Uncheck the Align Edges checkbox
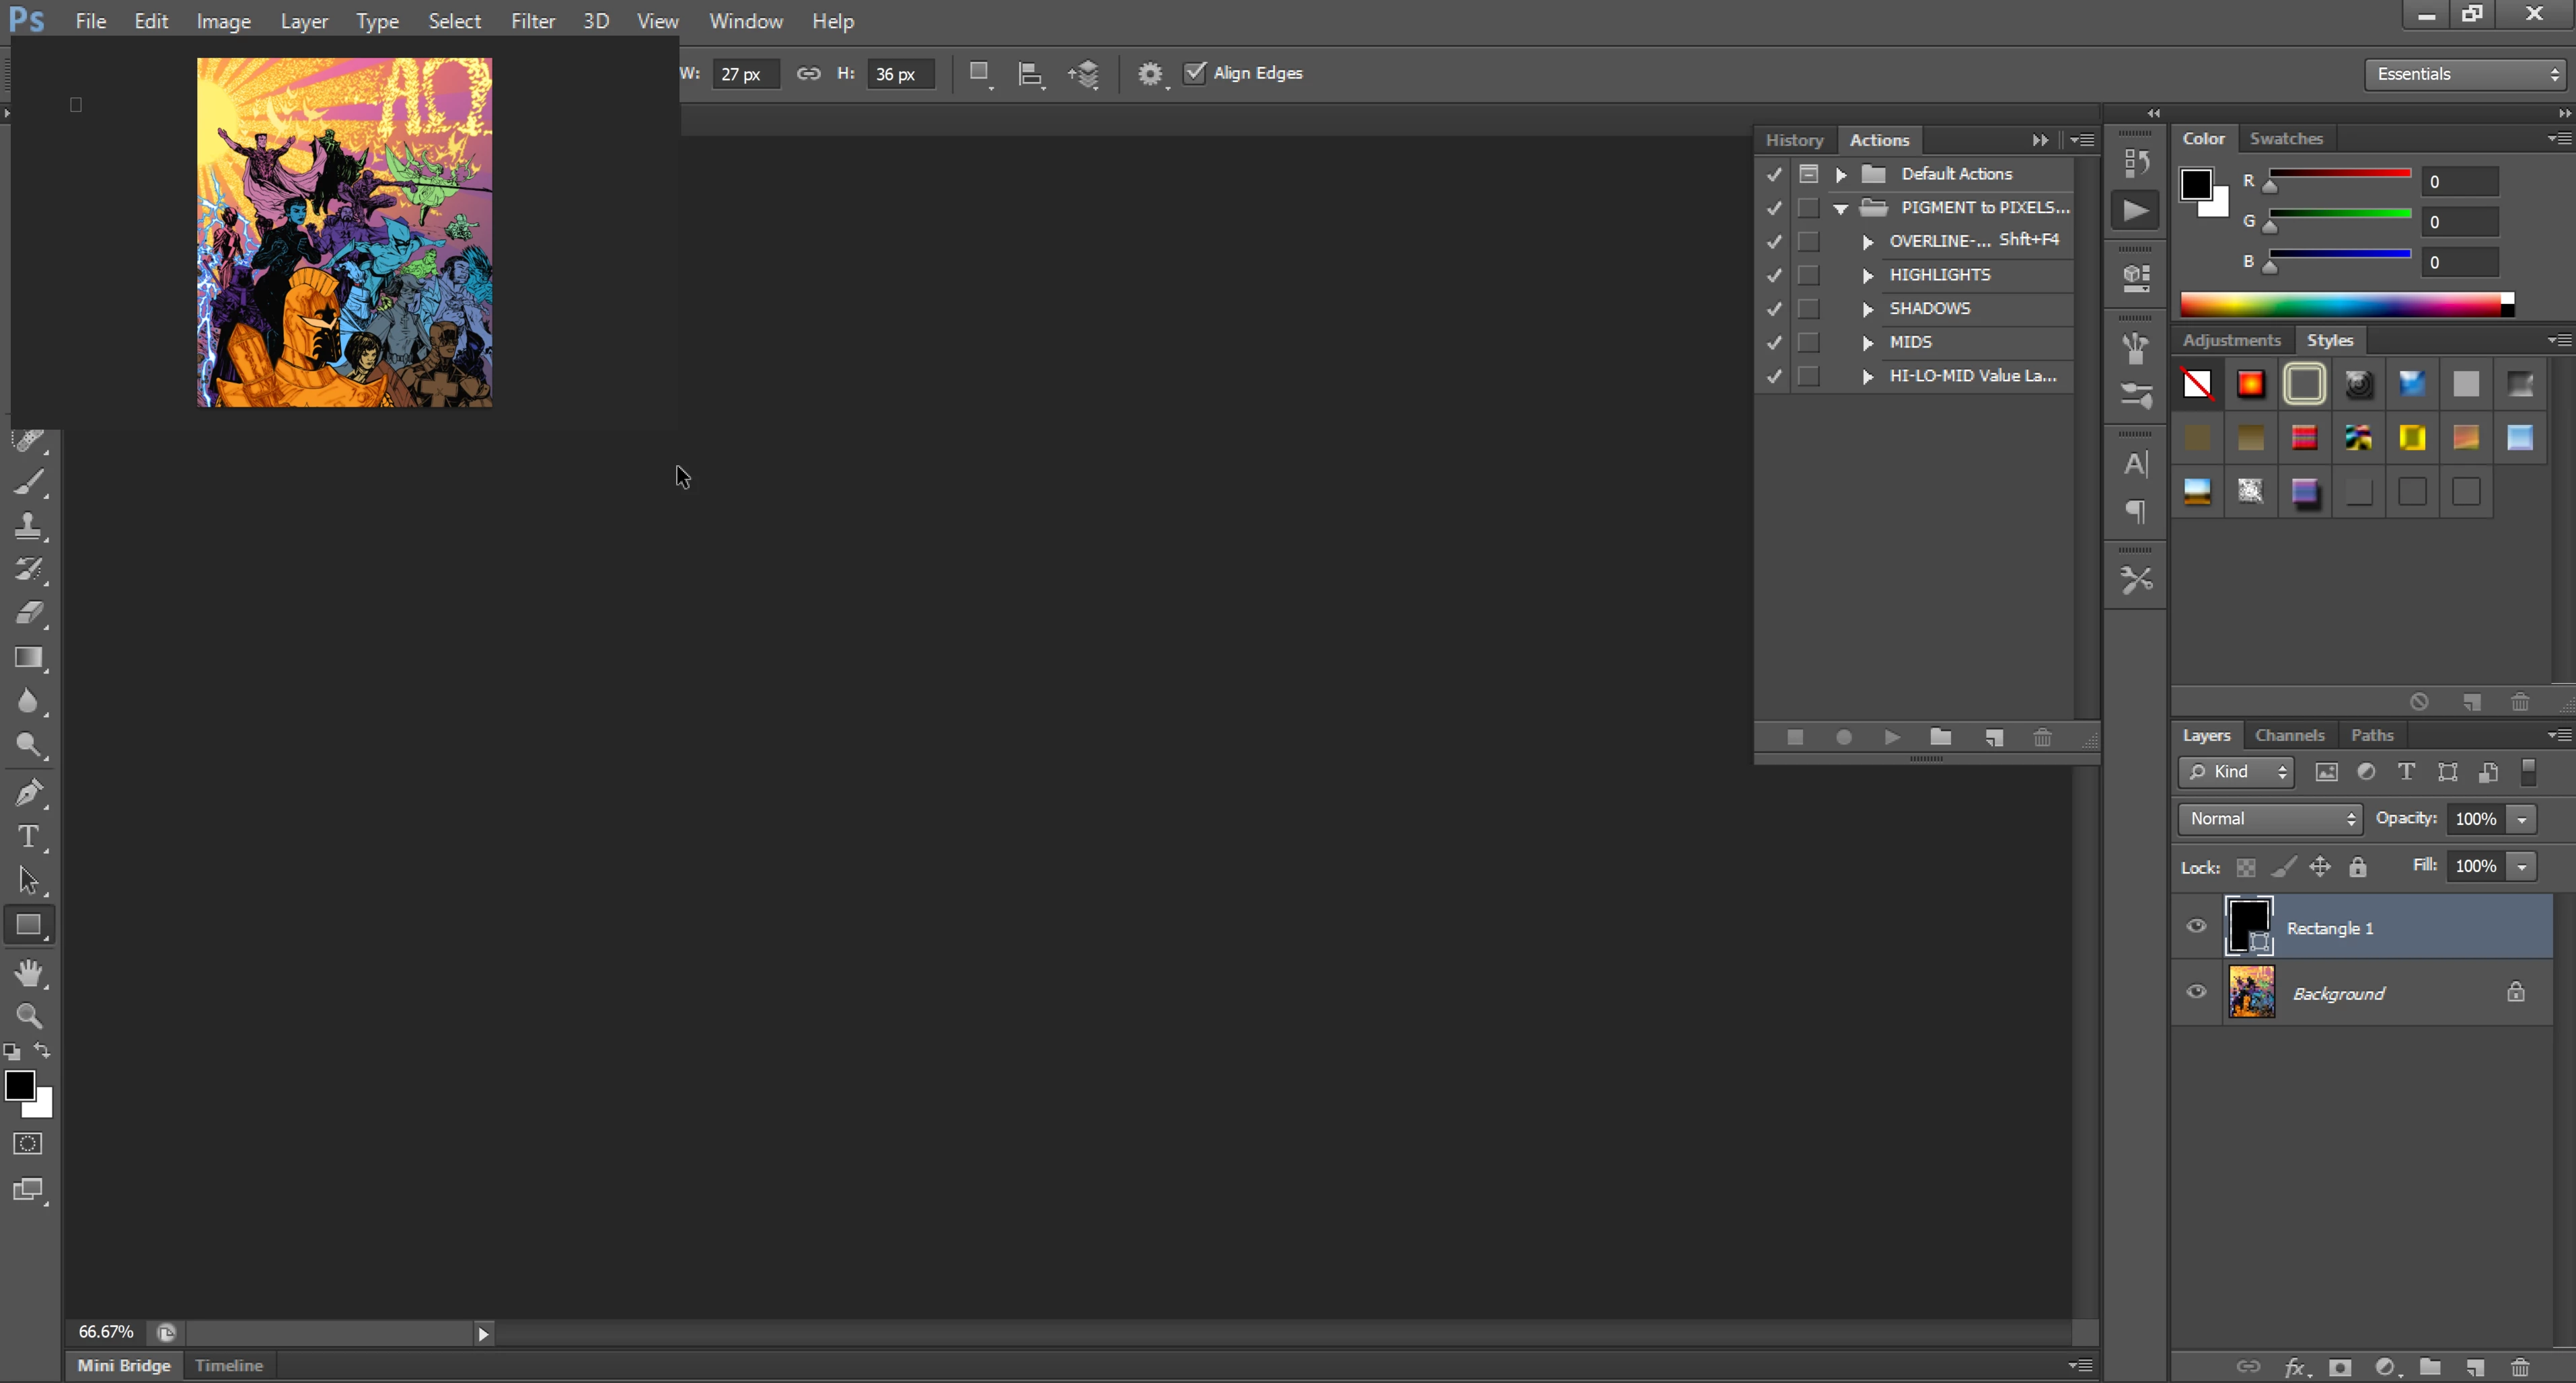The image size is (2576, 1383). click(x=1195, y=73)
